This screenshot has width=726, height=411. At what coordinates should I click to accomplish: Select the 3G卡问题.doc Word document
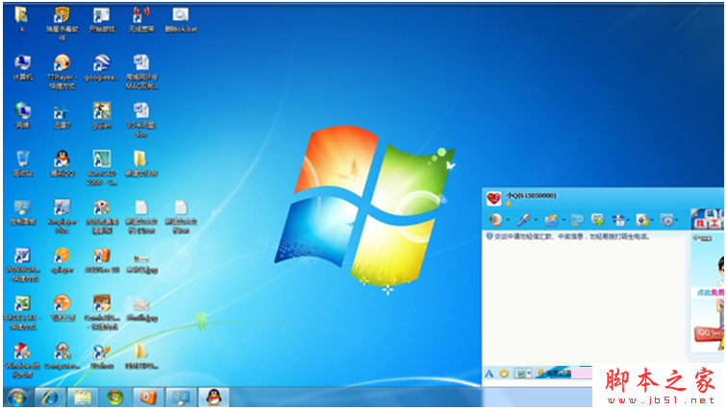tap(141, 120)
